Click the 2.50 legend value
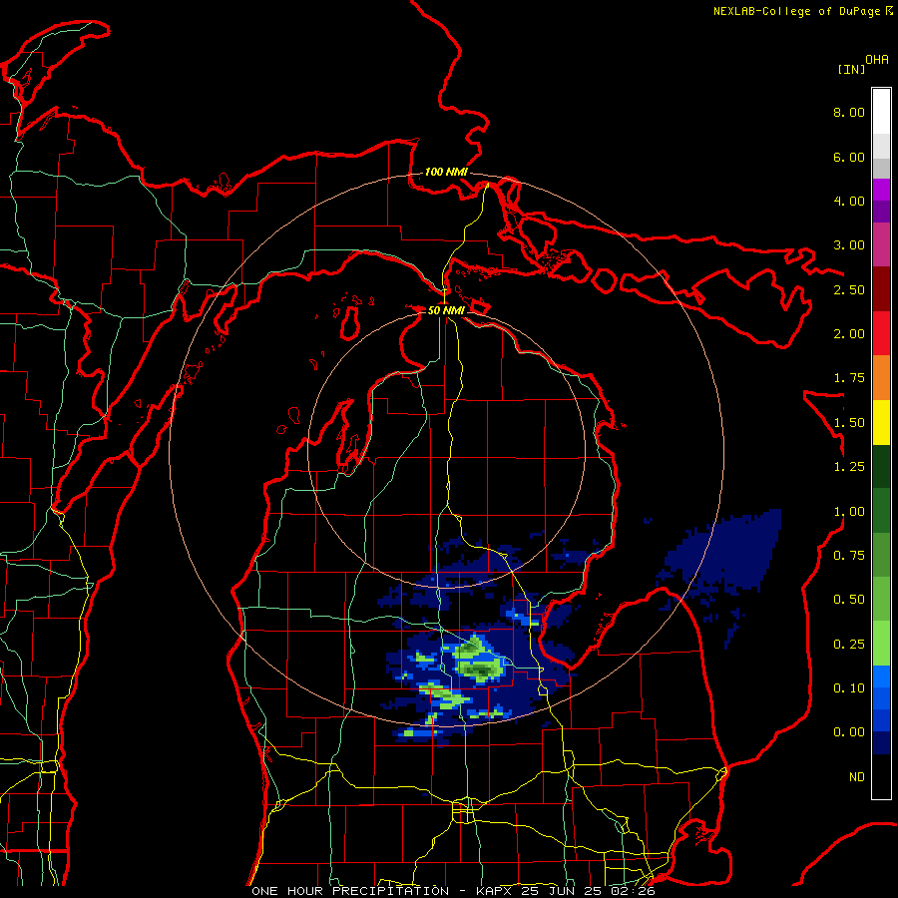898x898 pixels. tap(849, 289)
